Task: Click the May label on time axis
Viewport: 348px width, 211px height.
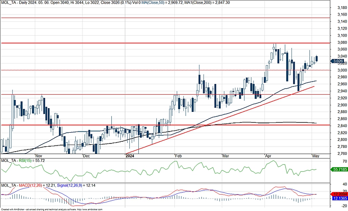Action: click(316, 156)
